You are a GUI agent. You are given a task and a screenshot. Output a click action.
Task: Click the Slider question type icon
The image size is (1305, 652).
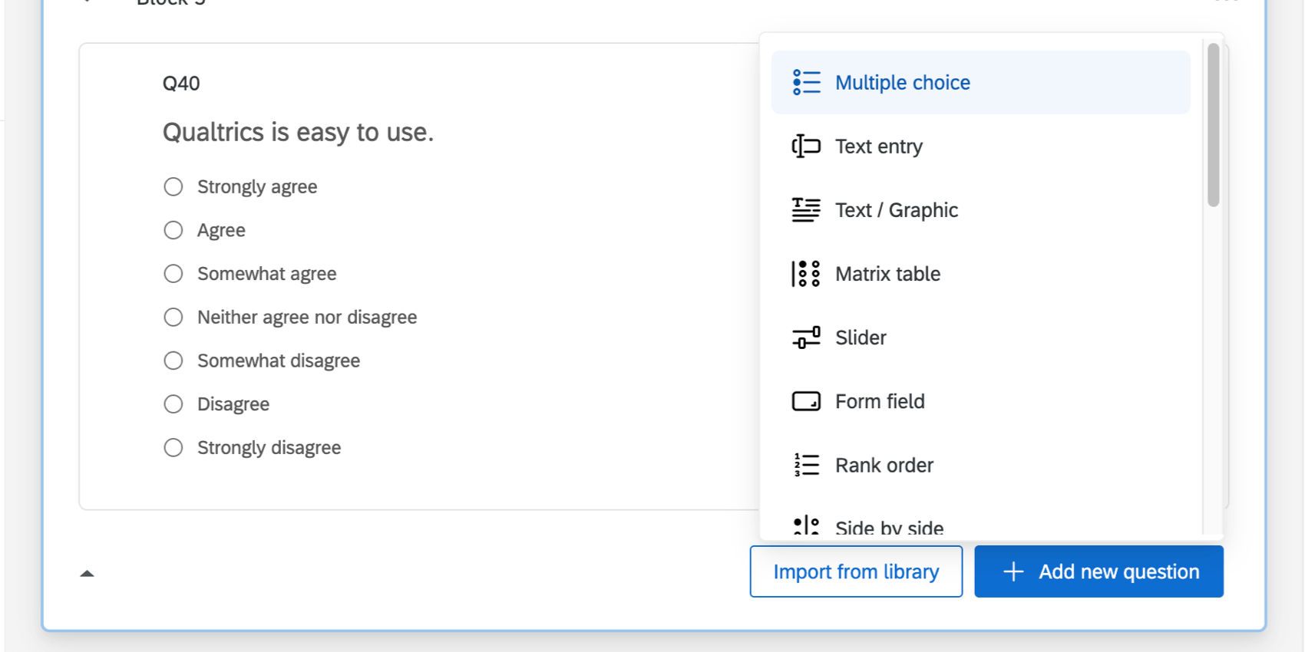point(806,338)
